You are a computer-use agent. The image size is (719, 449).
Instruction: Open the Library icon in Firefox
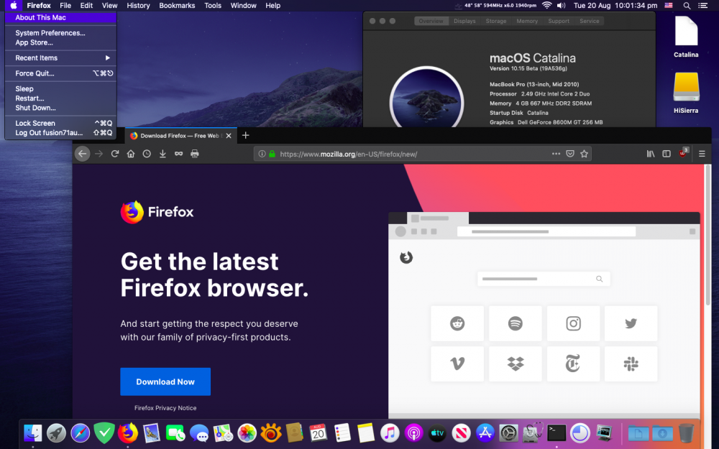pyautogui.click(x=651, y=154)
